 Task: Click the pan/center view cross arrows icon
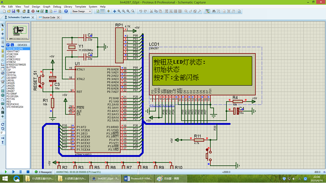115,11
